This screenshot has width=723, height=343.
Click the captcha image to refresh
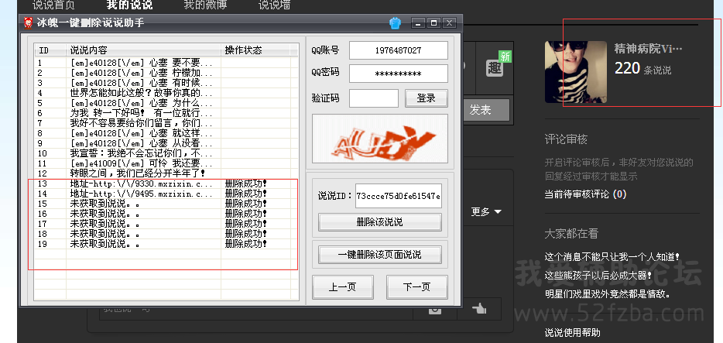[x=380, y=139]
